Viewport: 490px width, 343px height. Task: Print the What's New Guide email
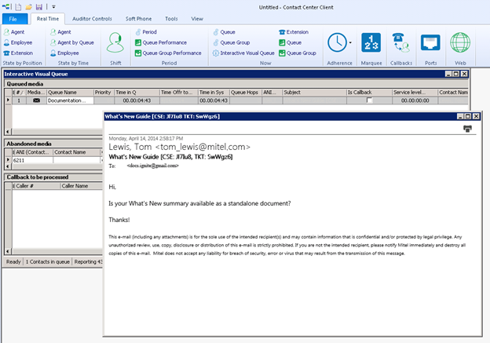[467, 129]
